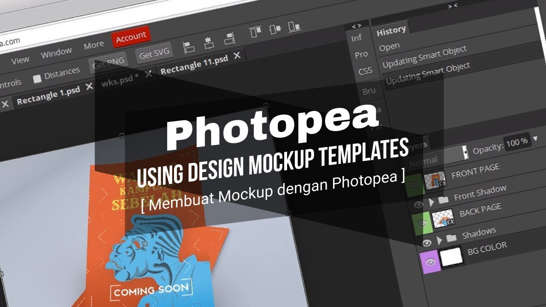The image size is (546, 307).
Task: Open the CSS side panel
Action: (365, 71)
